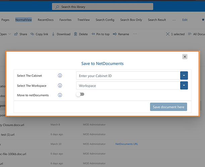The height and width of the screenshot is (167, 205).
Task: Open the RecentDocs tab
Action: point(46,20)
